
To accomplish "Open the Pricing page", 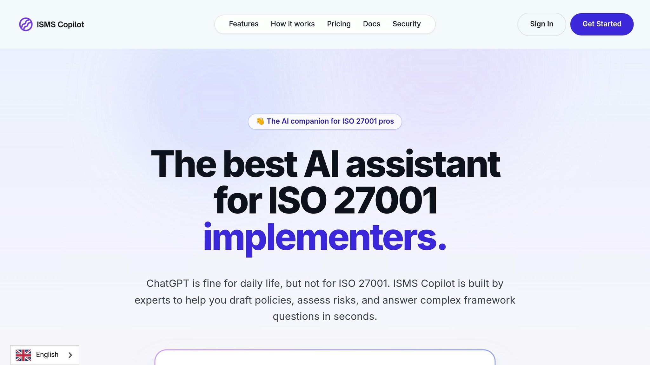I will [x=339, y=24].
